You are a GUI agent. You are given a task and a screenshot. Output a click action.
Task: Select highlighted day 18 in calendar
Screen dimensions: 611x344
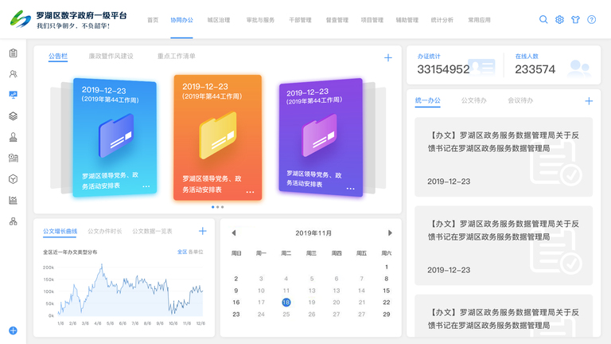click(286, 303)
